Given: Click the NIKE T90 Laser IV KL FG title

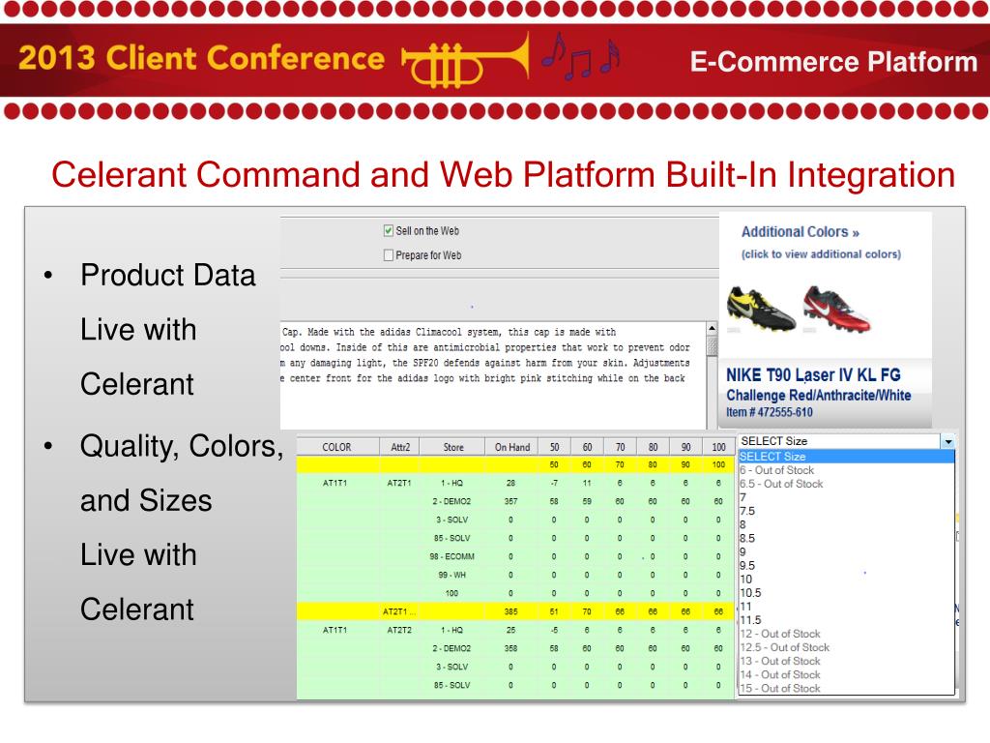Looking at the screenshot, I should pyautogui.click(x=813, y=374).
